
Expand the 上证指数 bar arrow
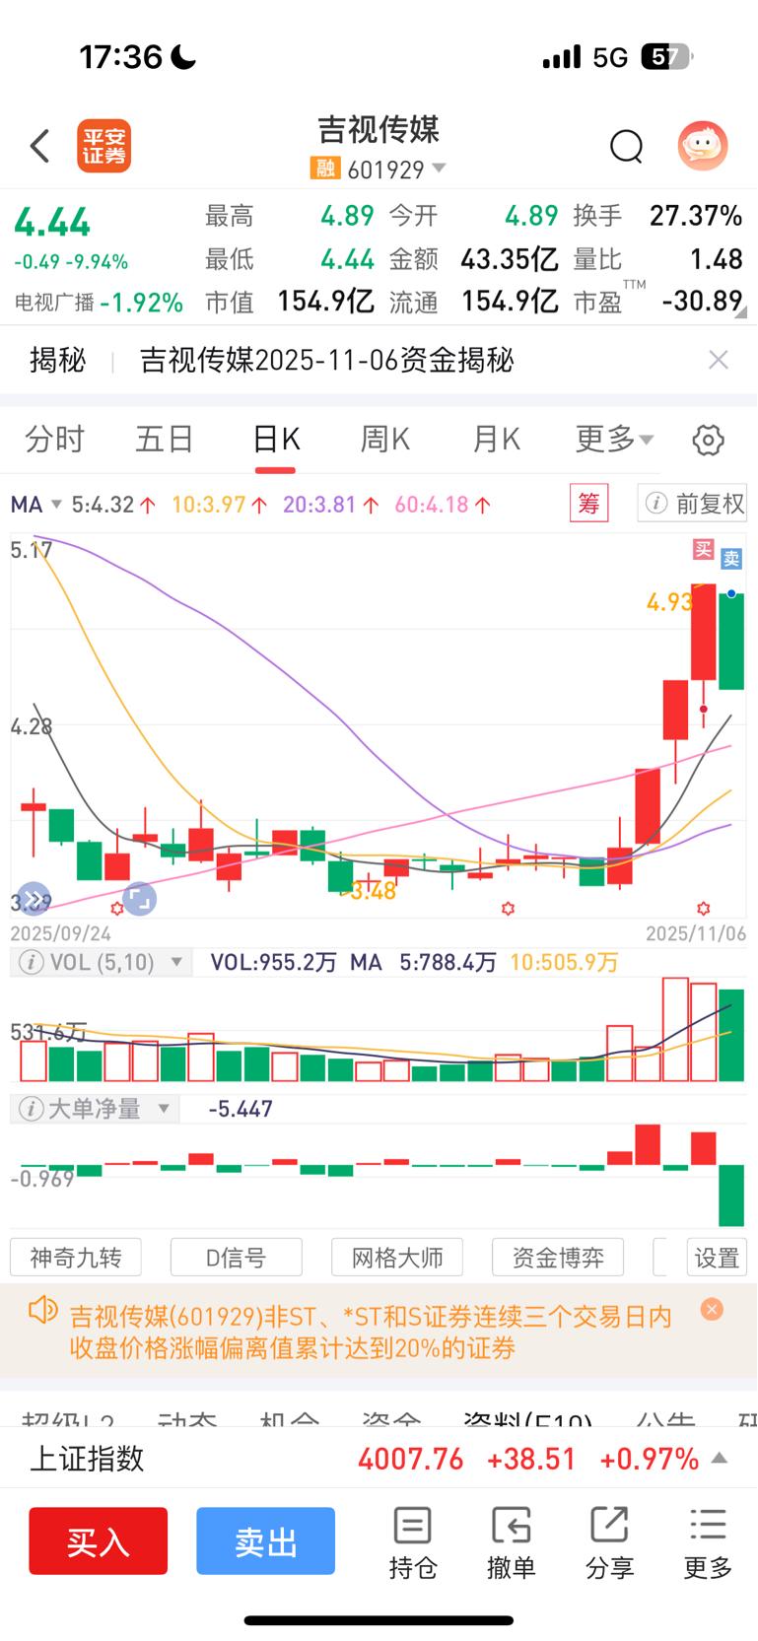(x=720, y=1458)
